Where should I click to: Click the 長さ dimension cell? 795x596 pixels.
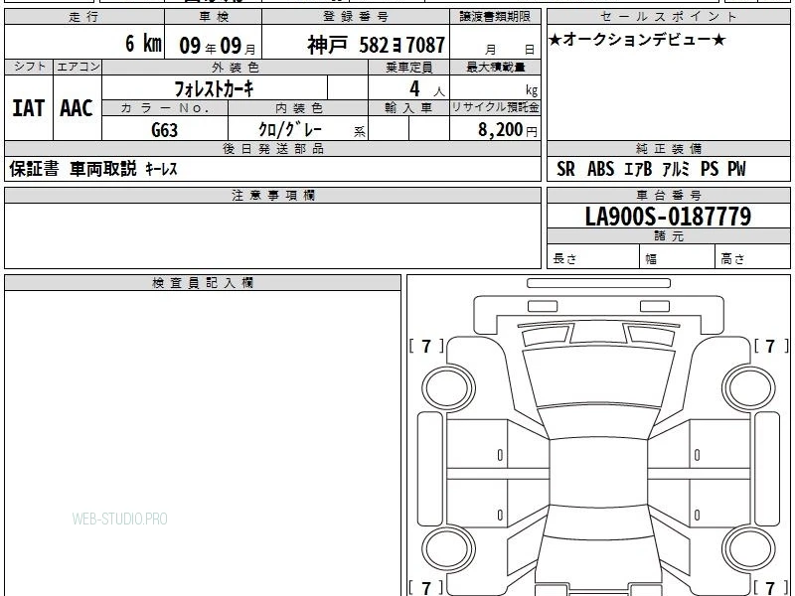coord(592,256)
